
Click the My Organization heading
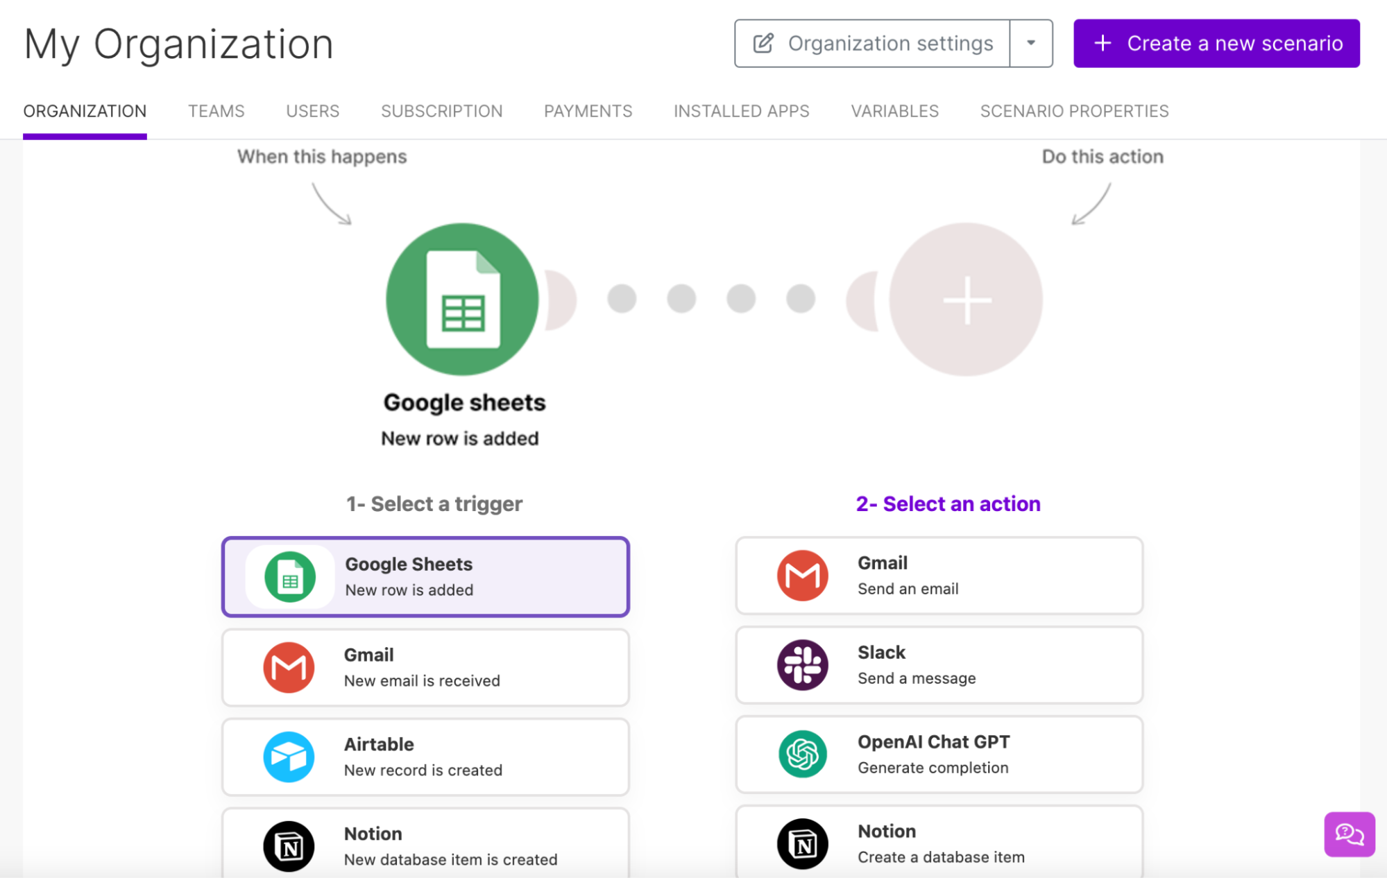pos(179,44)
